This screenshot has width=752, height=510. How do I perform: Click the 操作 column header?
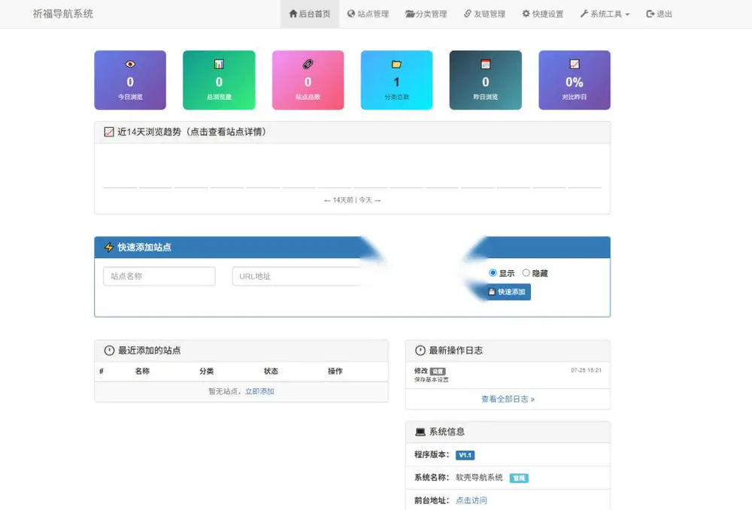tap(335, 371)
